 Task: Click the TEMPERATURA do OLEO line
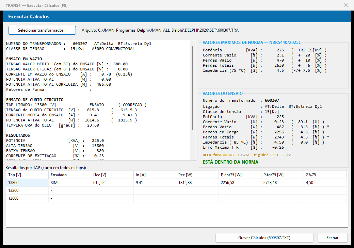(53, 125)
